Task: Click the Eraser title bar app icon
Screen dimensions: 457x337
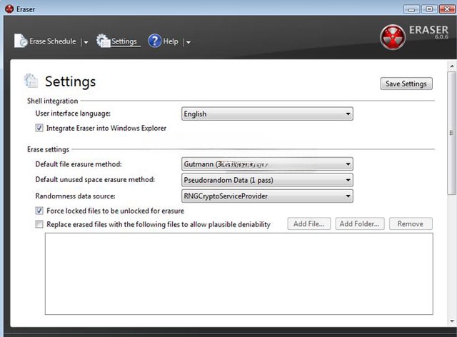Action: tap(9, 9)
